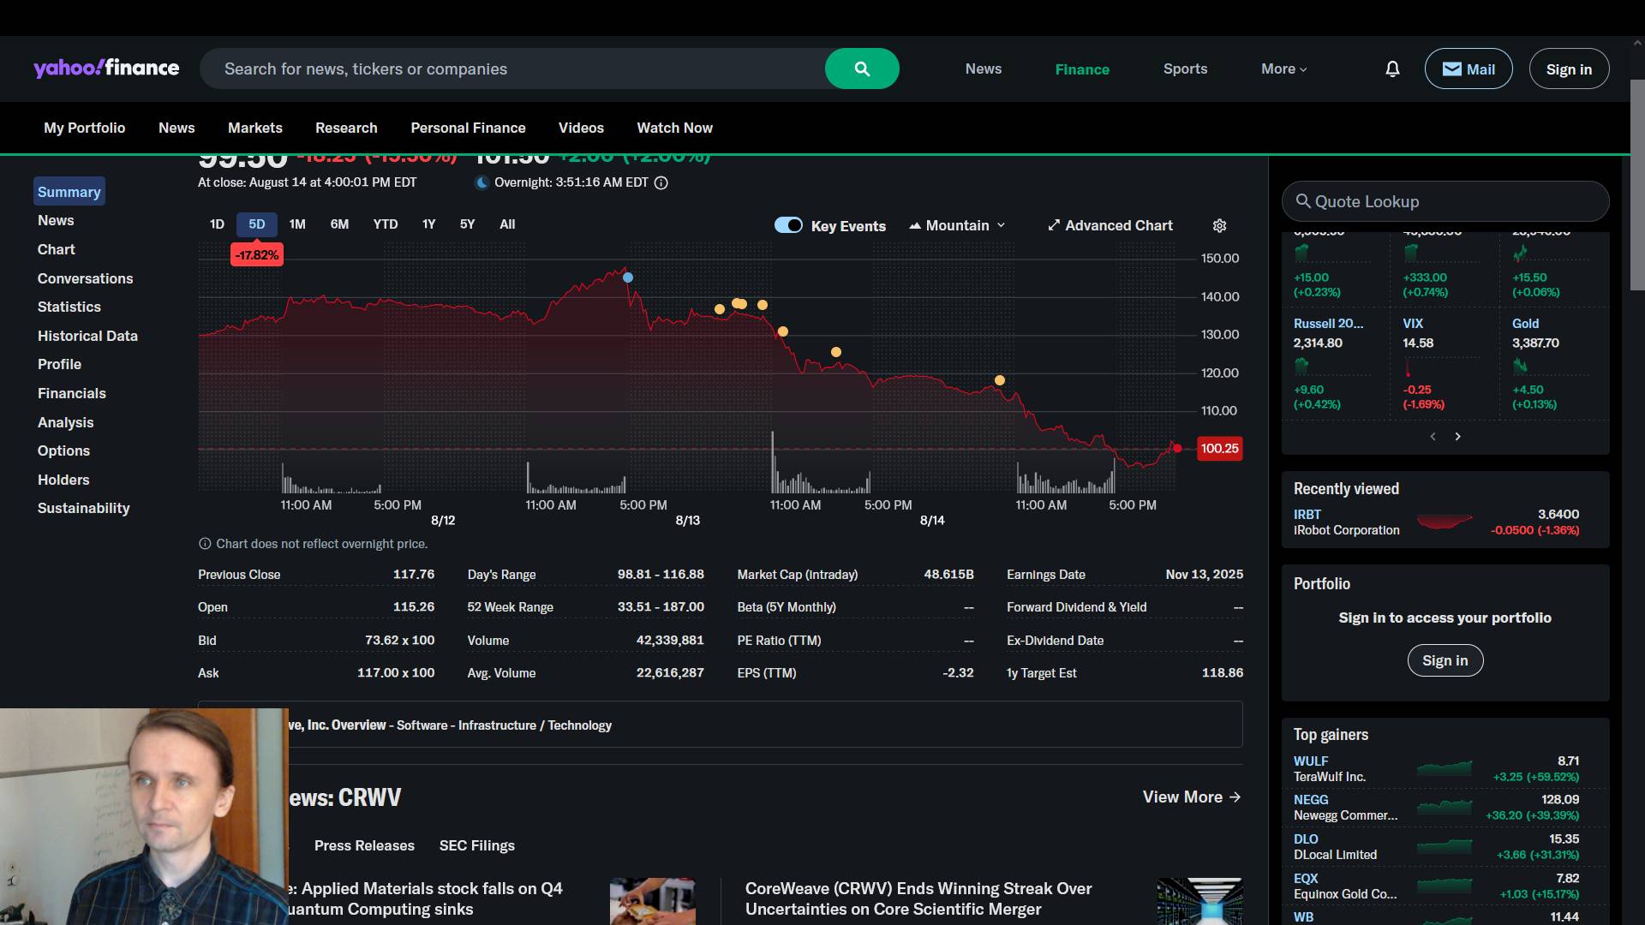Select the 1D chart range
Screen dimensions: 1645x925
tap(217, 224)
